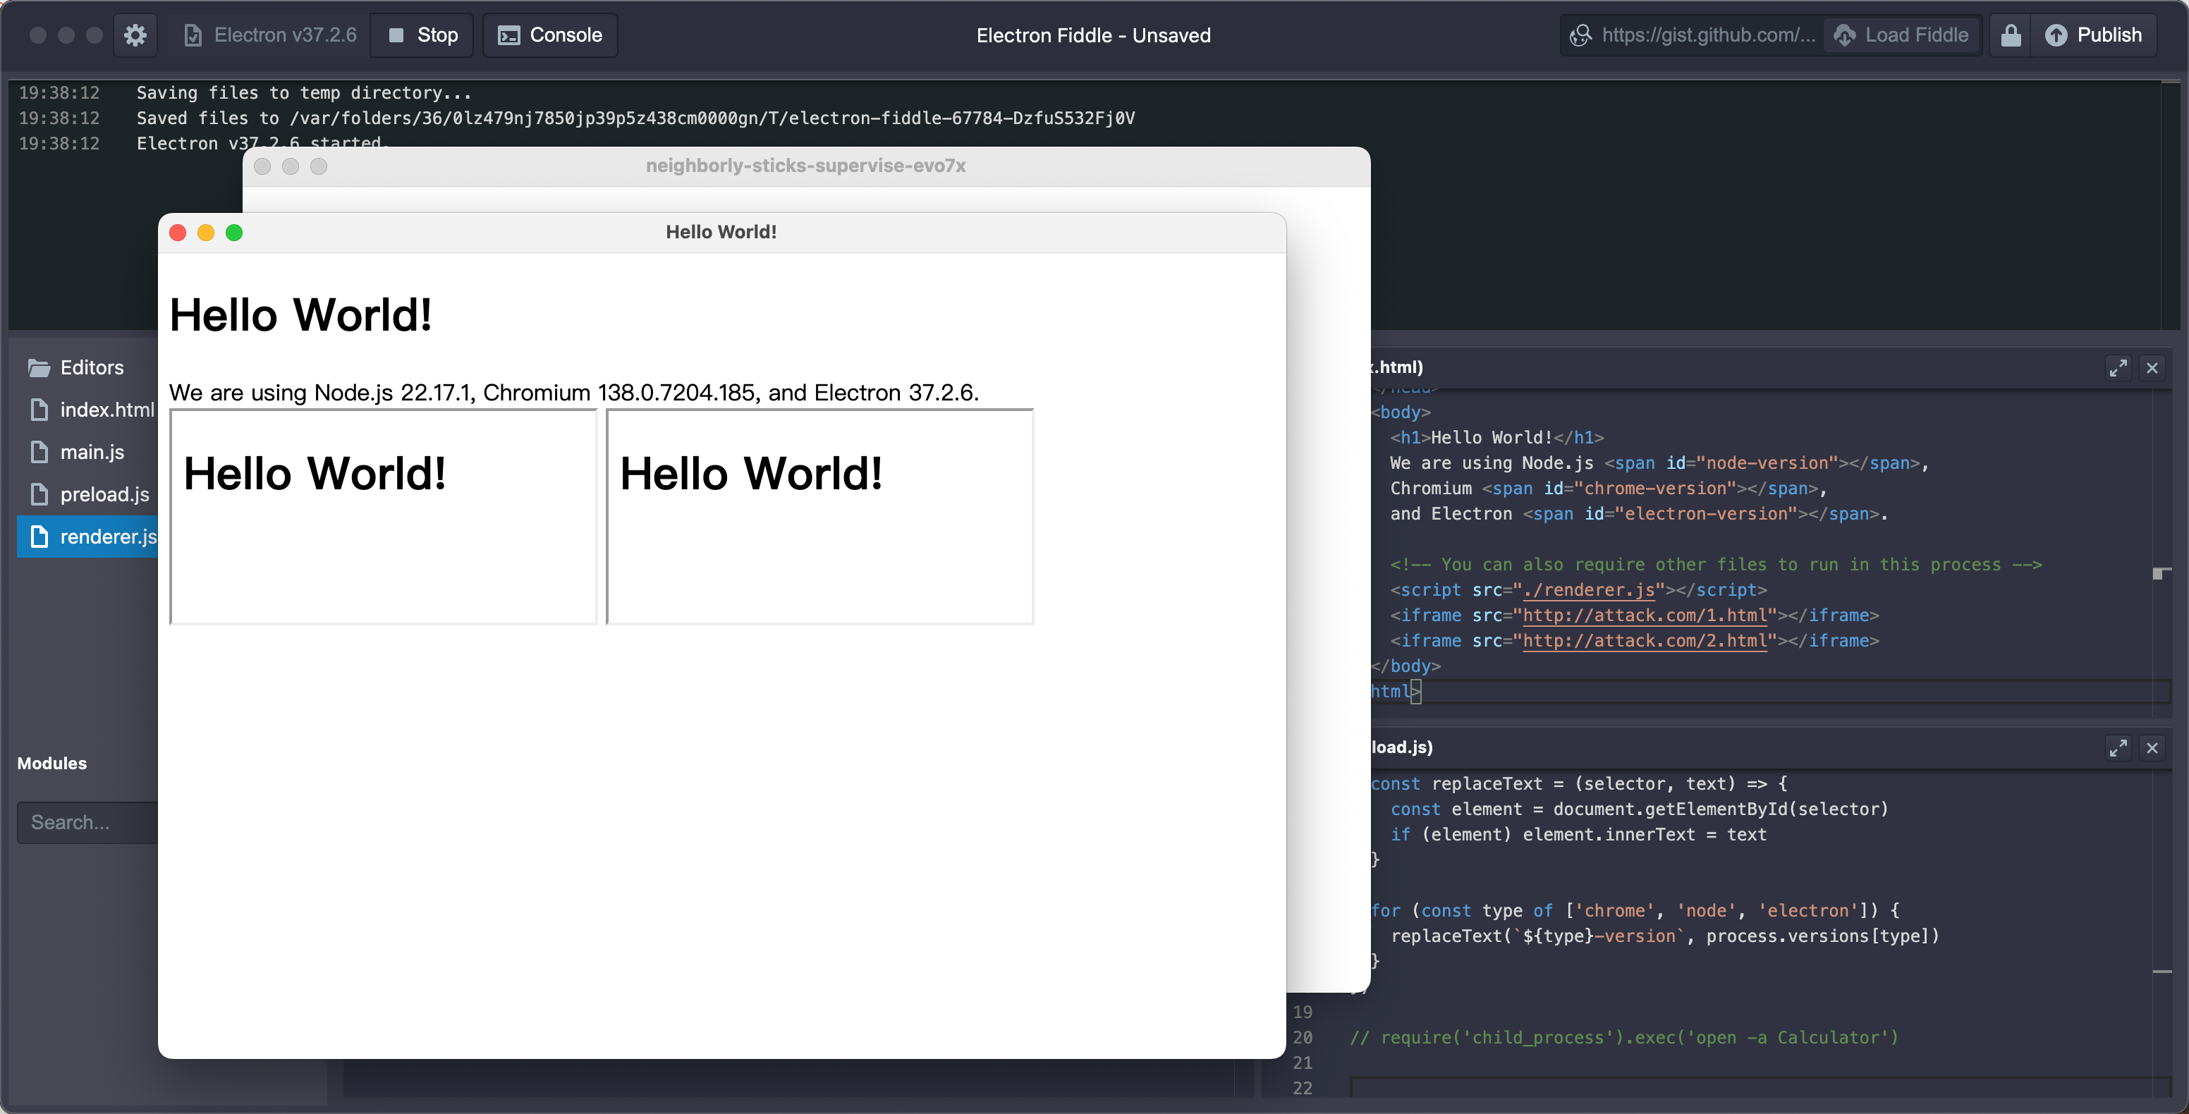Click the main.js file icon
This screenshot has width=2189, height=1114.
(39, 452)
